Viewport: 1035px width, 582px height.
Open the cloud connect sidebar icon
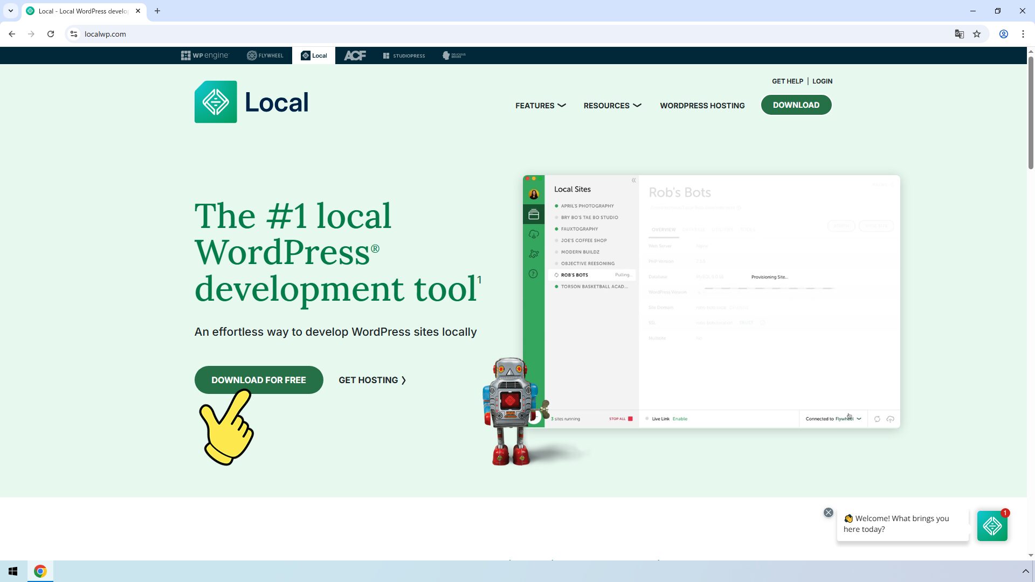coord(534,234)
